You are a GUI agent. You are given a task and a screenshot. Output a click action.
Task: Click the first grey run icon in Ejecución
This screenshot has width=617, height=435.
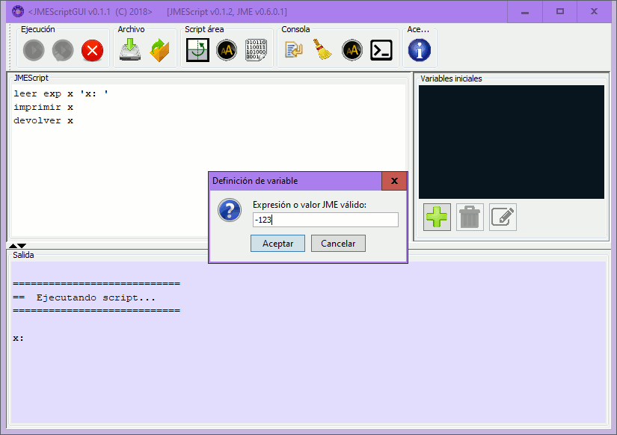coord(34,50)
